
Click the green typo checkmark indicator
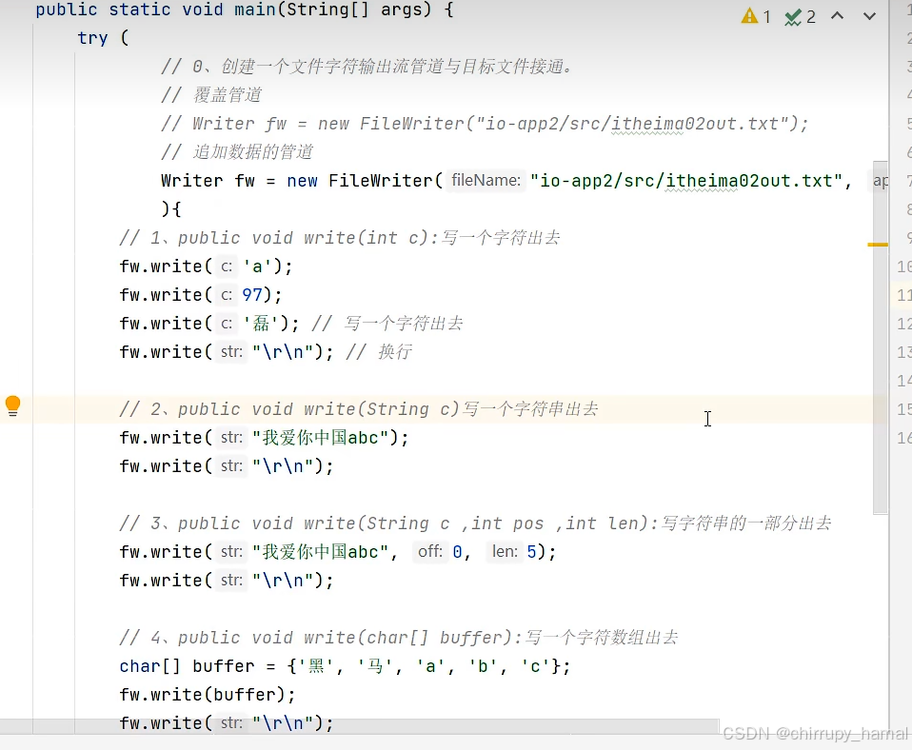click(793, 17)
